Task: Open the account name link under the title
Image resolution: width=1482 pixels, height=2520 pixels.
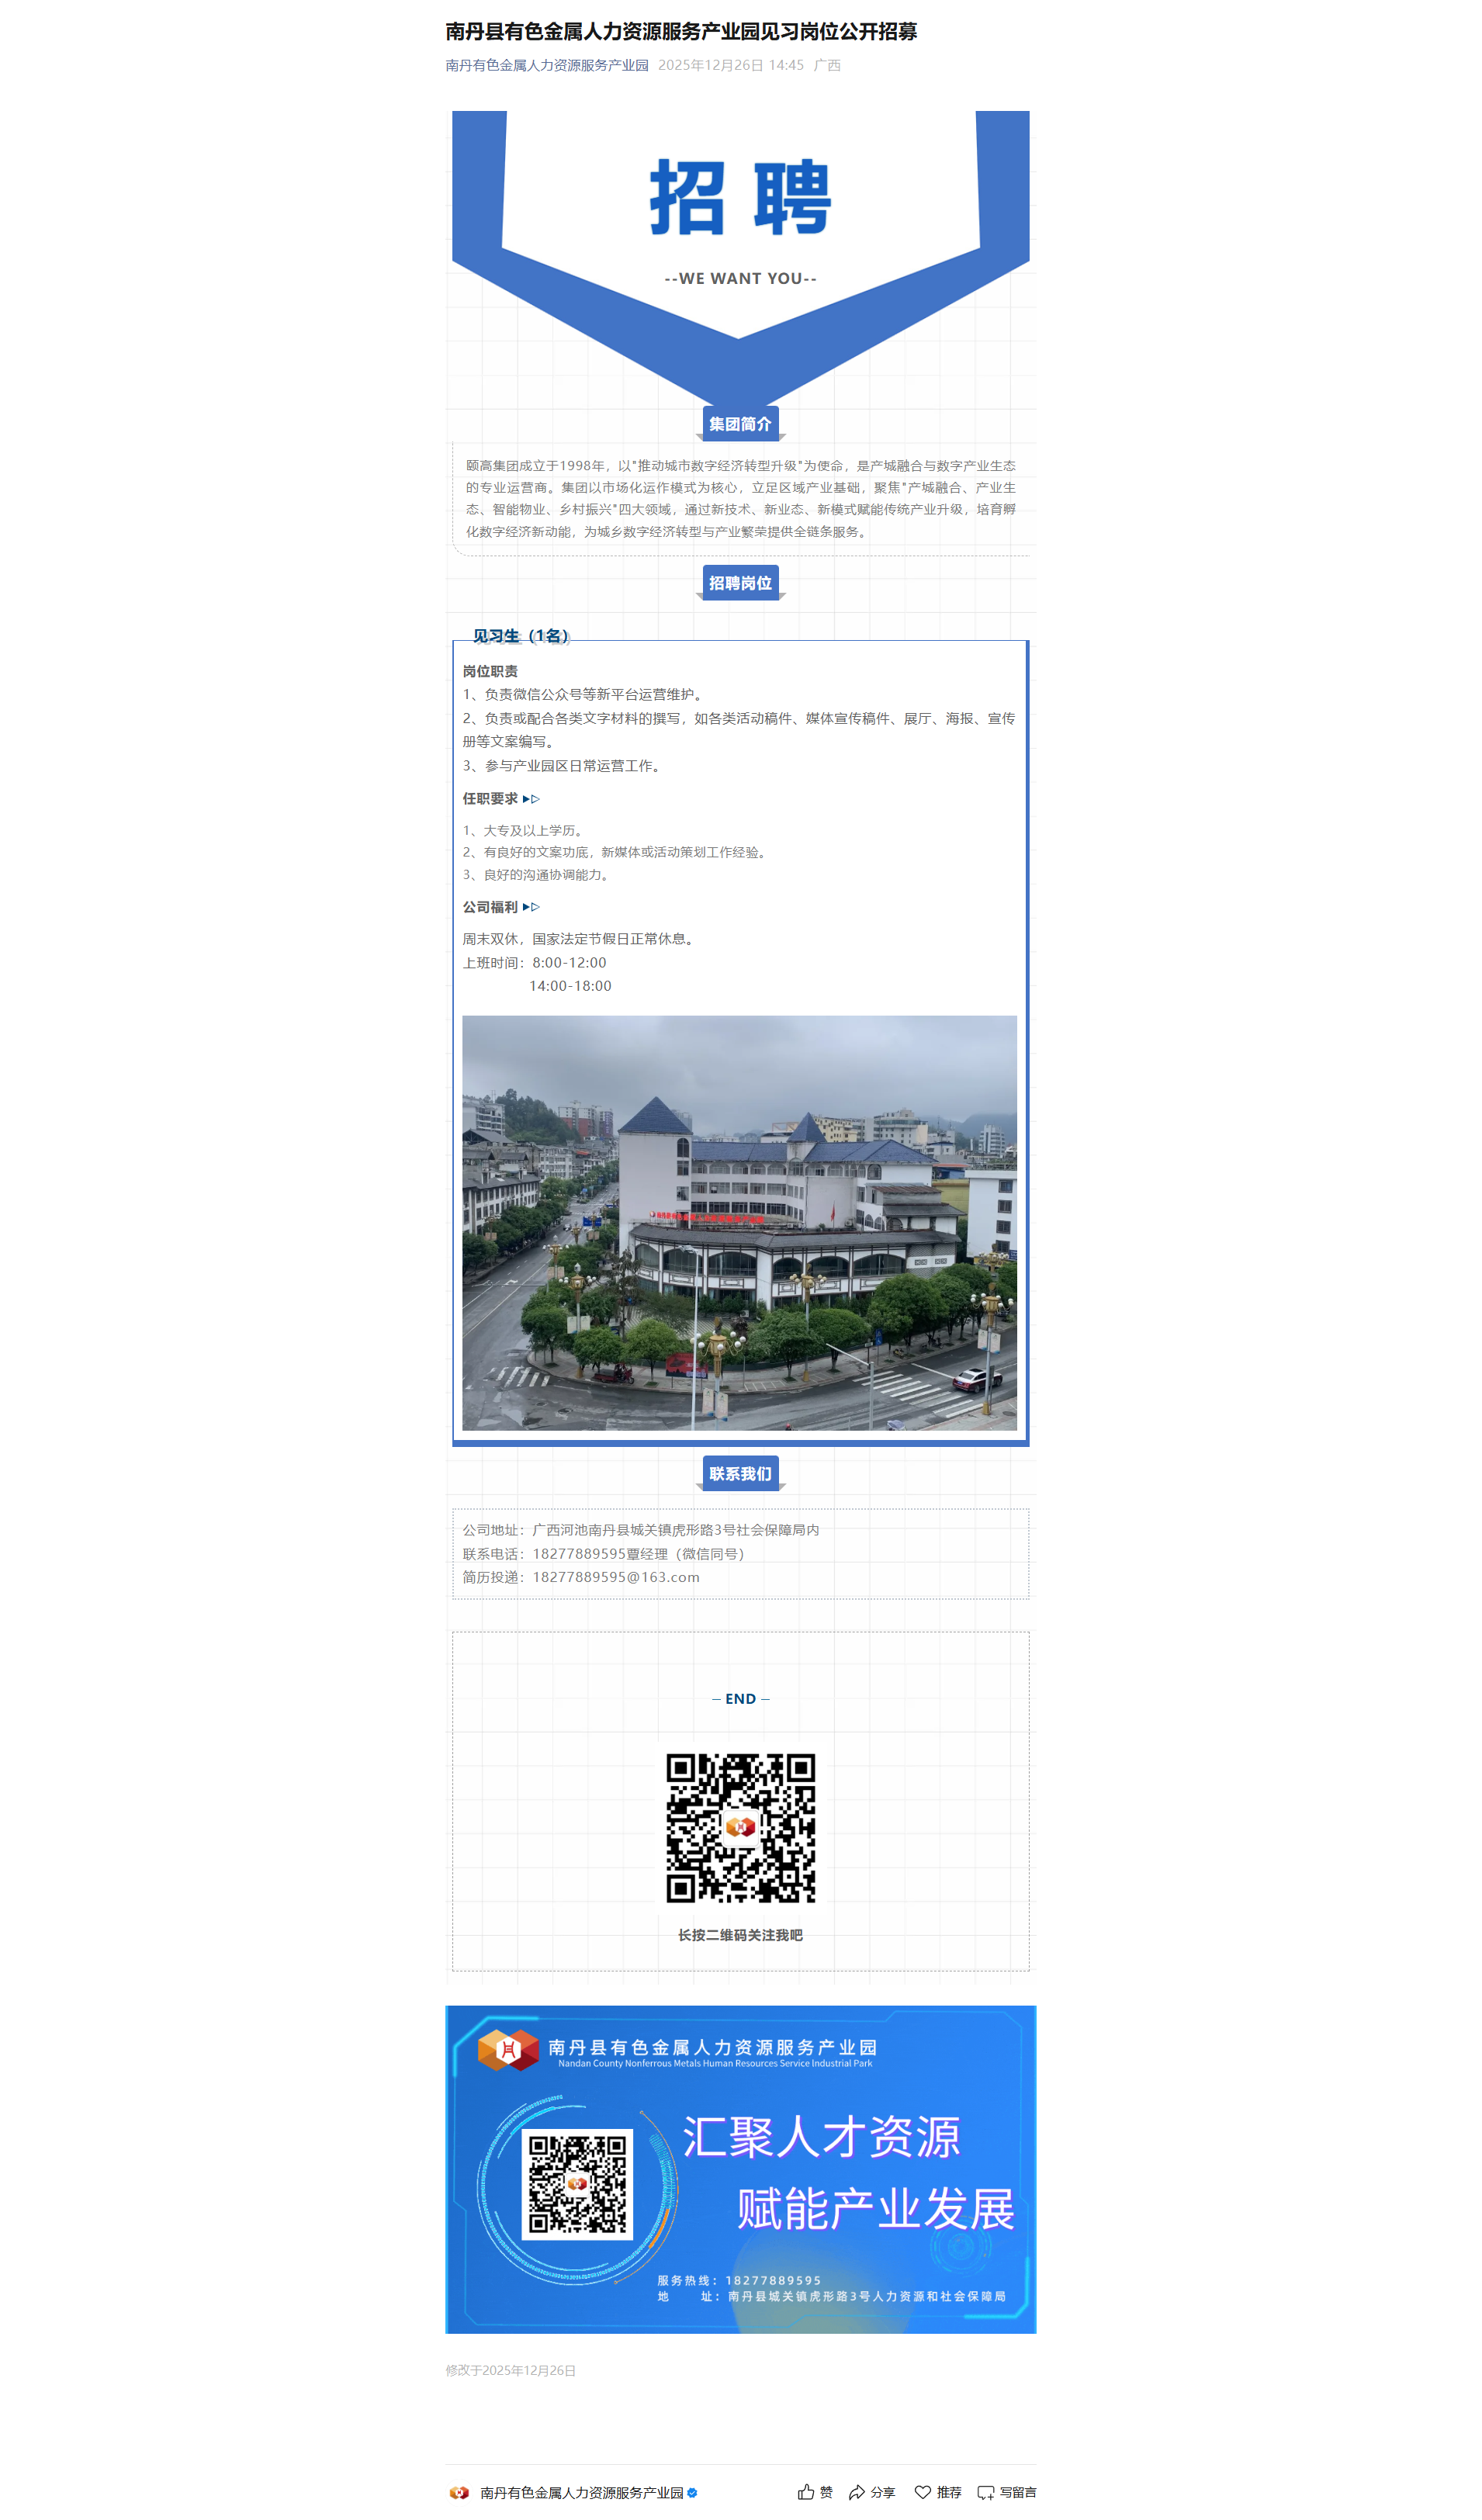Action: (547, 65)
